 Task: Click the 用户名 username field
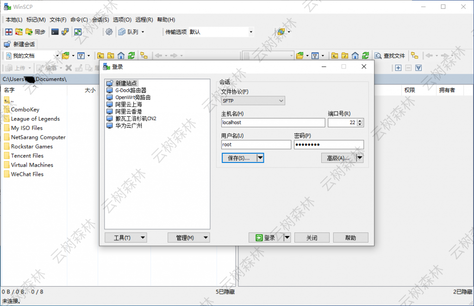(x=256, y=144)
